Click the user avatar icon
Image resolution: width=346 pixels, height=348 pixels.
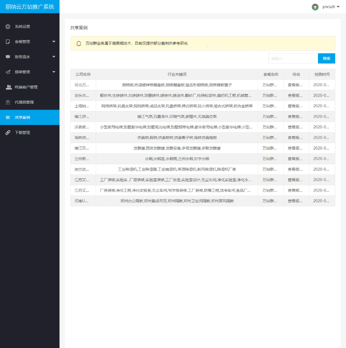click(315, 7)
